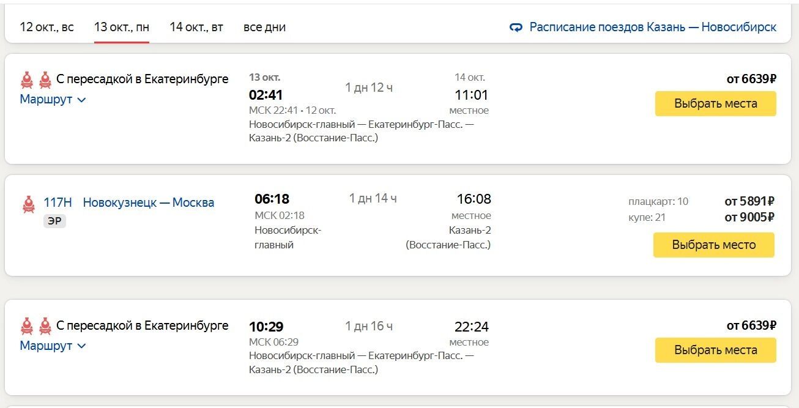Expand Маршрут for the 02:41 departure
Image resolution: width=799 pixels, height=408 pixels.
(53, 99)
